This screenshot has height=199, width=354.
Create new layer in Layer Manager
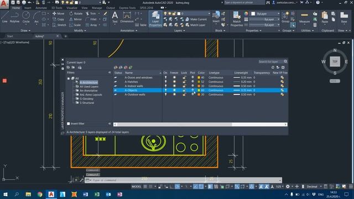pos(116,67)
